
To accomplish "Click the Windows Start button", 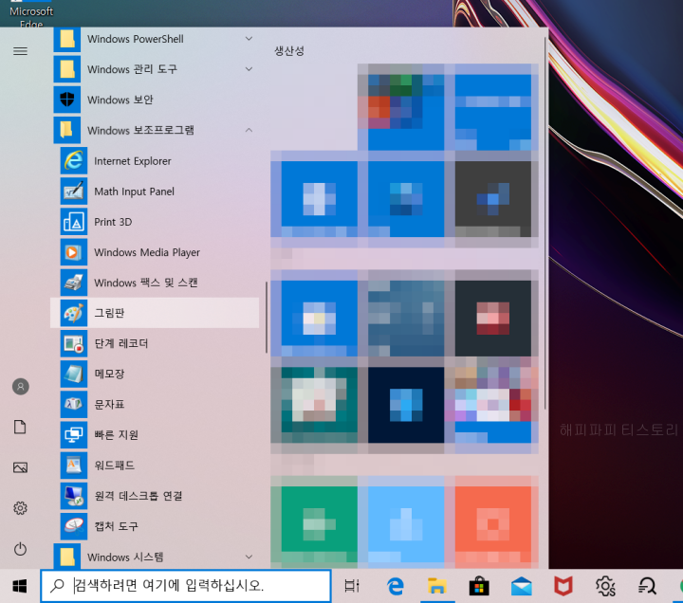I will coord(20,586).
